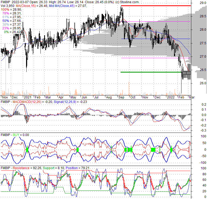Click the Support = 8.10 label
Viewport: 207px width, 199px height.
[53, 168]
